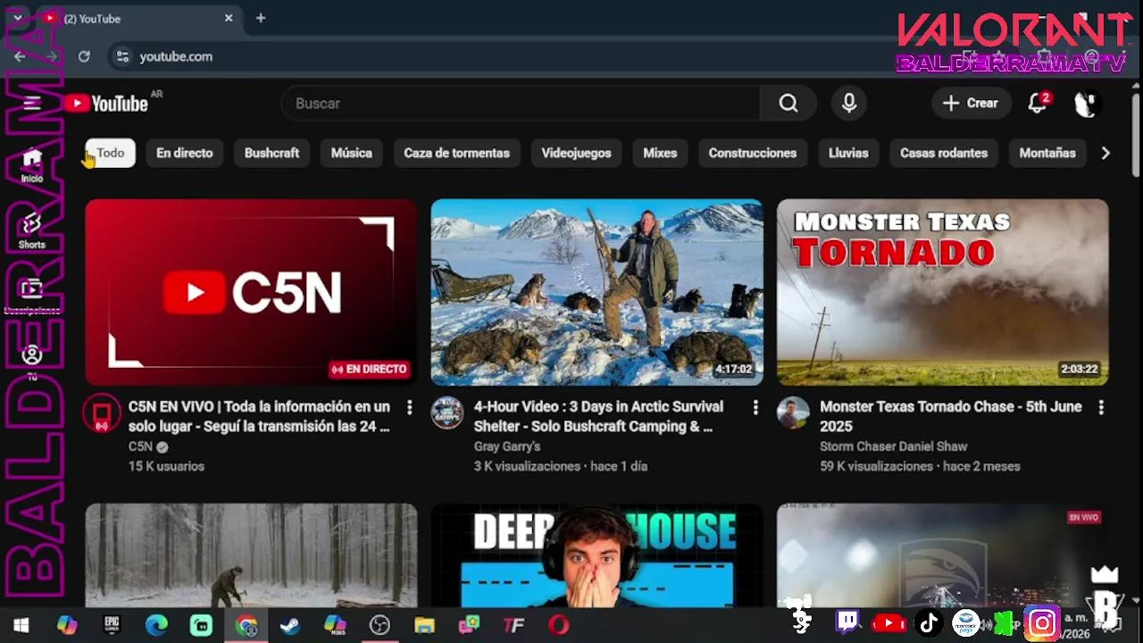
Task: Open the Chrome tab search dropdown
Action: pyautogui.click(x=17, y=18)
